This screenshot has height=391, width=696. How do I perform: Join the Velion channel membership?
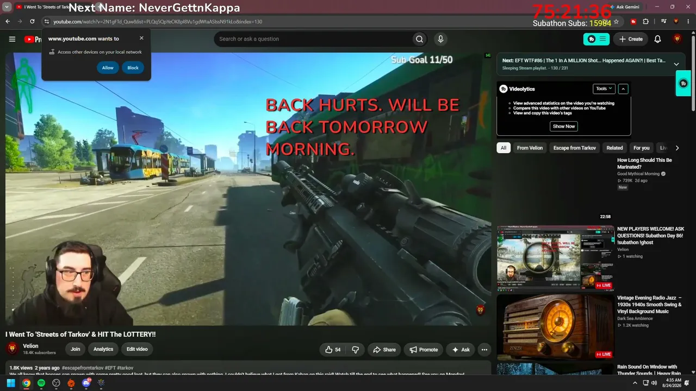(75, 350)
